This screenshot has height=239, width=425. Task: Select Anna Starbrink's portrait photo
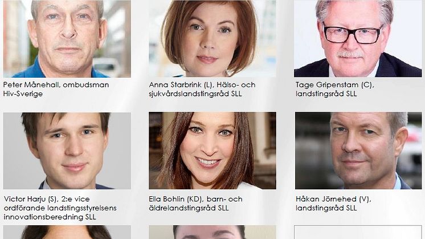[x=213, y=39]
